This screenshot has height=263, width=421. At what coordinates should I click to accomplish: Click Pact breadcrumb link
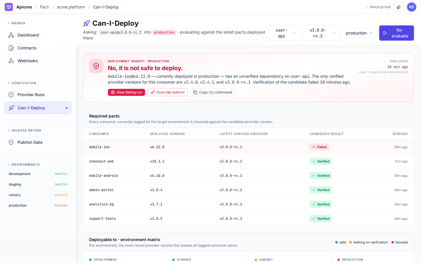point(44,7)
